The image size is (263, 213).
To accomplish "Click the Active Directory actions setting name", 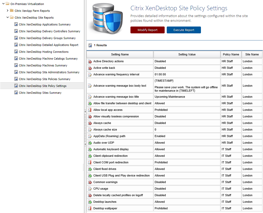I will tap(108, 61).
